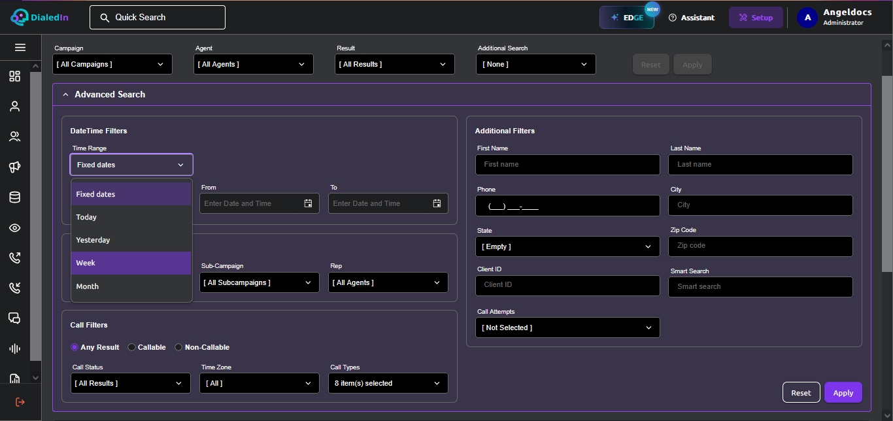The image size is (893, 421).
Task: Open the Result All Results dropdown at top
Action: (395, 64)
